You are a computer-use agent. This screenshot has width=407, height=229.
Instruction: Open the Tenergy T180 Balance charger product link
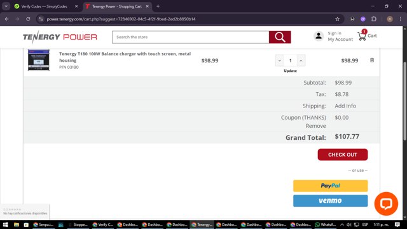[x=125, y=57]
